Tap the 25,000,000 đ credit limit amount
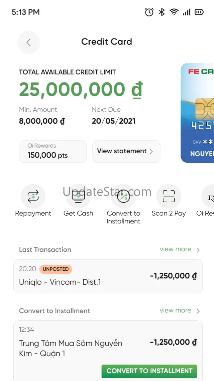This screenshot has width=214, height=381. pyautogui.click(x=80, y=90)
